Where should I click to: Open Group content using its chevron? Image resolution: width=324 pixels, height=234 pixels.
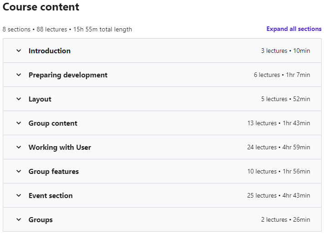pos(19,123)
